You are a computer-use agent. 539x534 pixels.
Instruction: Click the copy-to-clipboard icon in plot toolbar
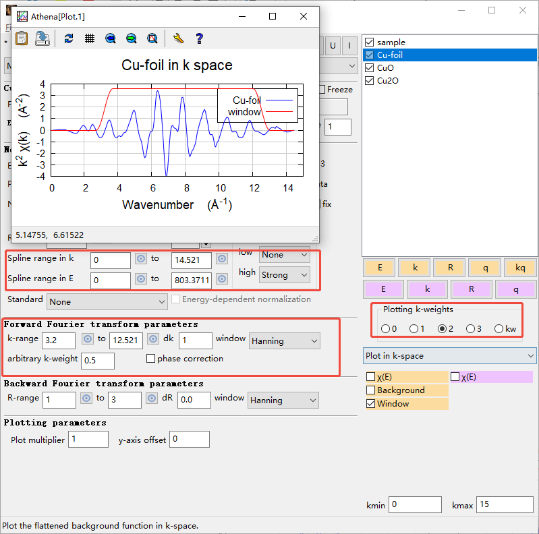22,38
